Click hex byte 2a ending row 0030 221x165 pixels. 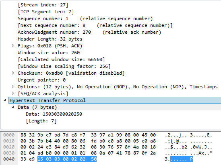point(153,153)
